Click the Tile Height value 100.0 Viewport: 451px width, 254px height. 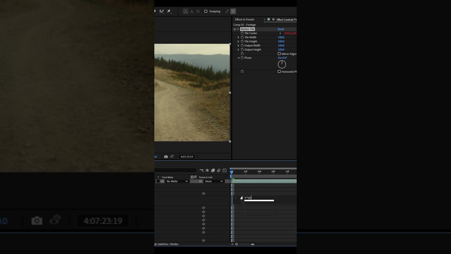(x=281, y=41)
